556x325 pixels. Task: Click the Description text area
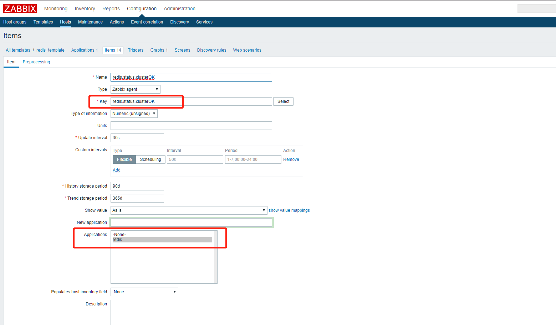[191, 312]
